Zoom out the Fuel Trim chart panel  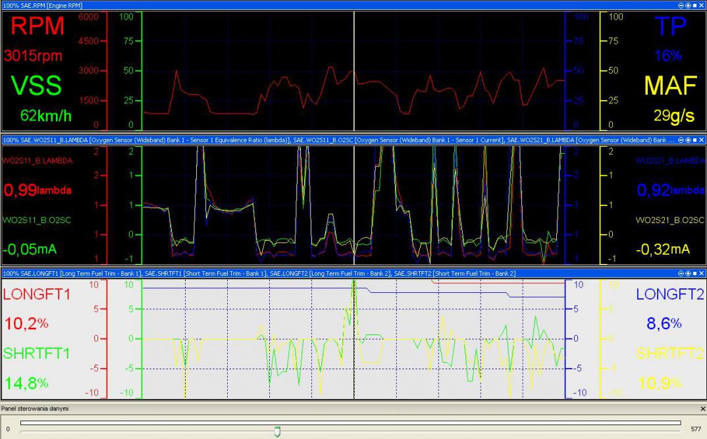coord(681,274)
